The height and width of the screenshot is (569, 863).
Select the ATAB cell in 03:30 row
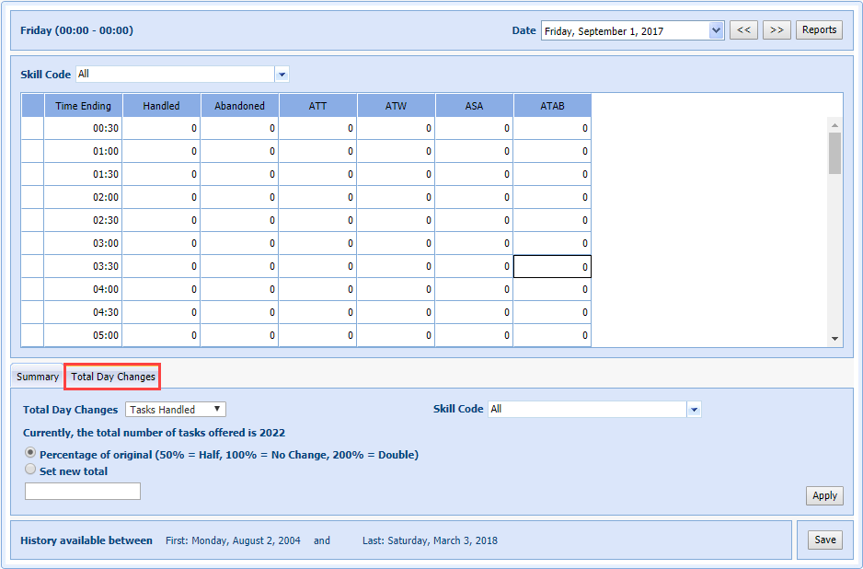[552, 266]
